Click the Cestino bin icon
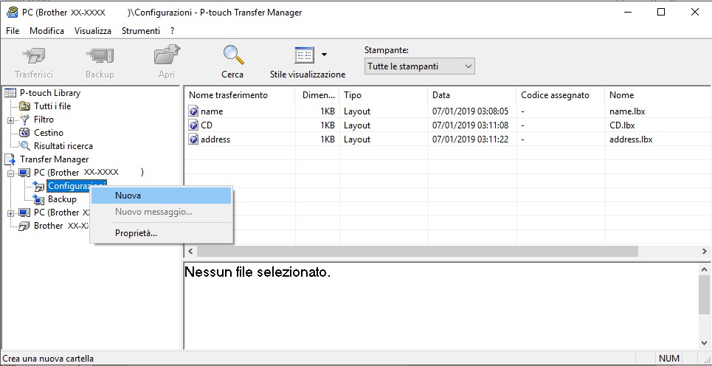The height and width of the screenshot is (366, 712). pyautogui.click(x=24, y=133)
